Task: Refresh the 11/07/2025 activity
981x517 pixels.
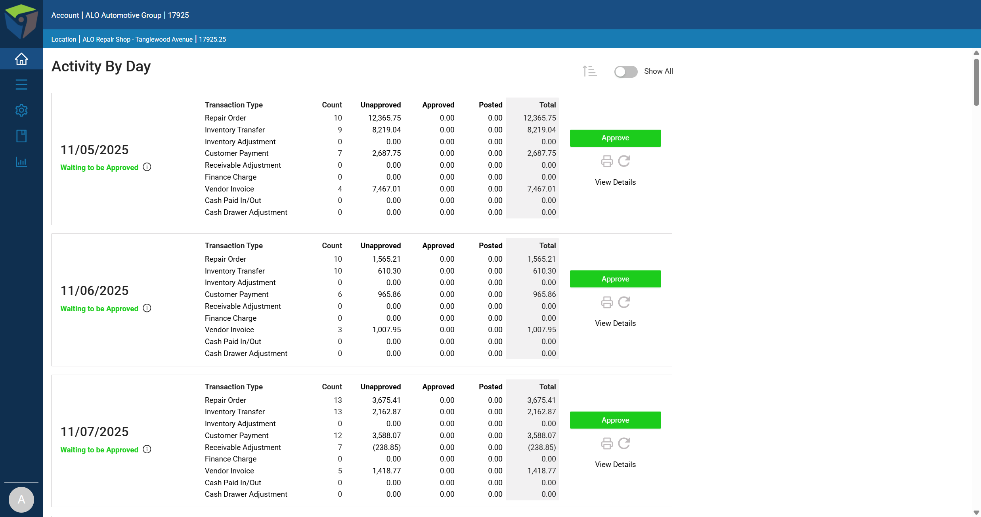Action: (624, 443)
